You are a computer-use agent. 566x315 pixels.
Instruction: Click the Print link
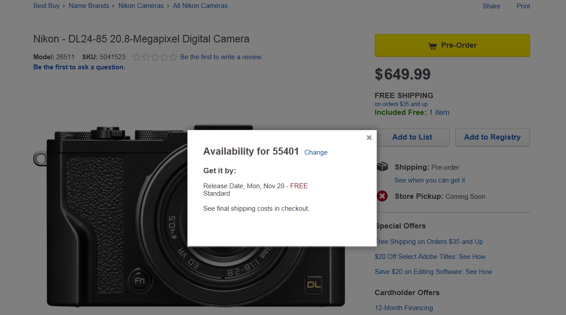(x=523, y=6)
